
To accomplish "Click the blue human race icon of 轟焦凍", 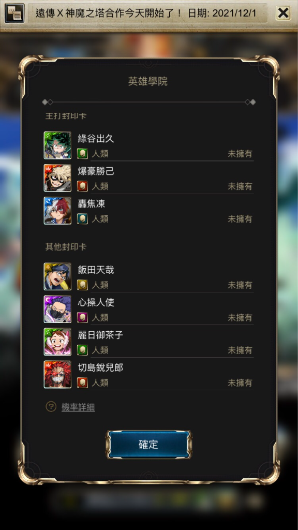I will point(82,219).
